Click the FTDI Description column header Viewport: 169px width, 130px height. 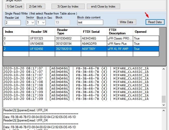pos(120,31)
